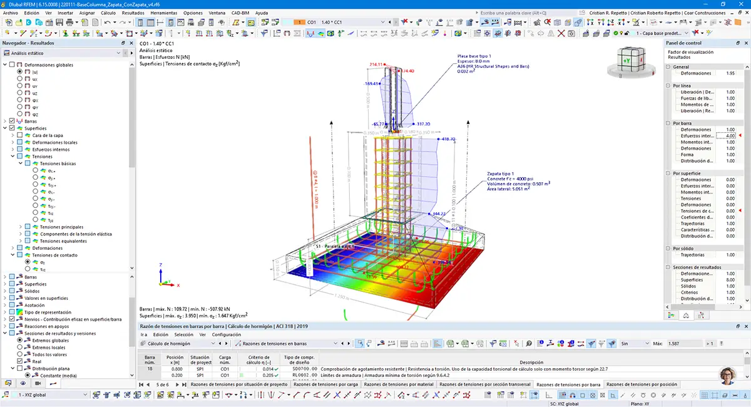751x407 pixels.
Task: Collapse the Por barra section in control panel
Action: [668, 123]
